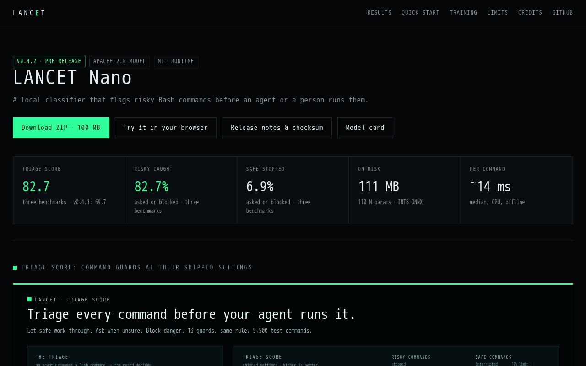Click the tagline about risky Bash commands

click(191, 100)
